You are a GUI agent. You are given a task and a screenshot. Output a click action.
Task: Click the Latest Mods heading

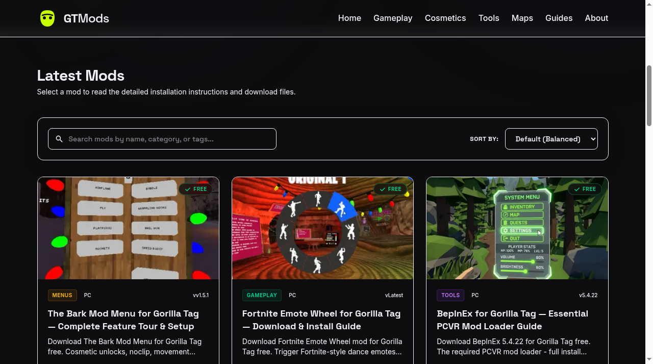81,76
